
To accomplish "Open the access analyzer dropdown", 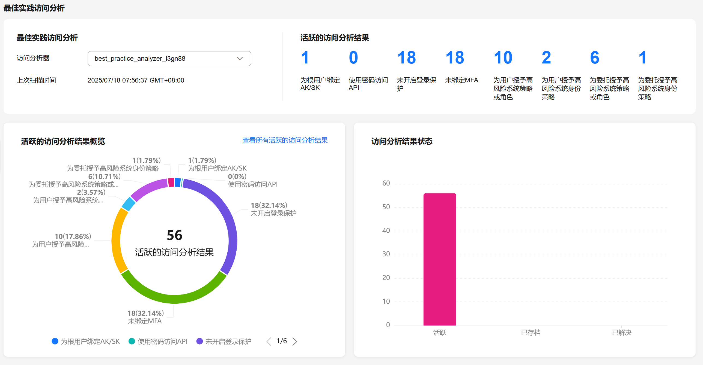I will click(x=169, y=59).
